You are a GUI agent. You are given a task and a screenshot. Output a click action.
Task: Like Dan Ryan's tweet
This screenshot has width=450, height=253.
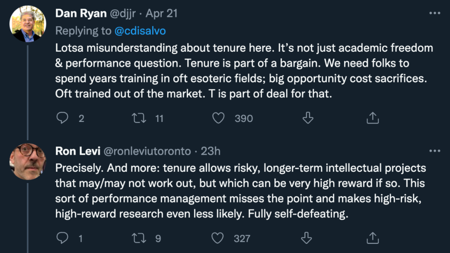[218, 118]
